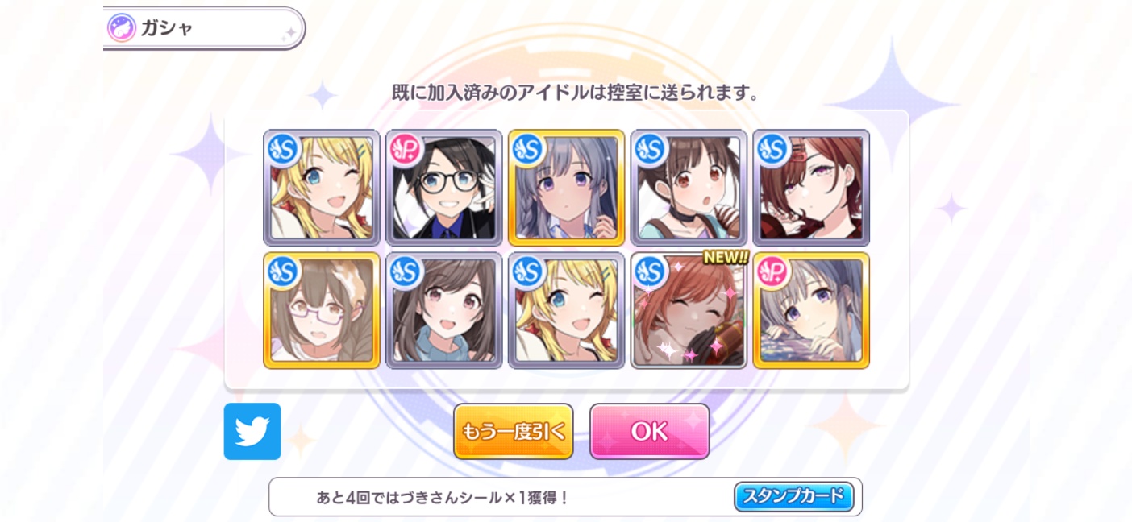Click the NEW!! label on sparkling card

tap(725, 257)
